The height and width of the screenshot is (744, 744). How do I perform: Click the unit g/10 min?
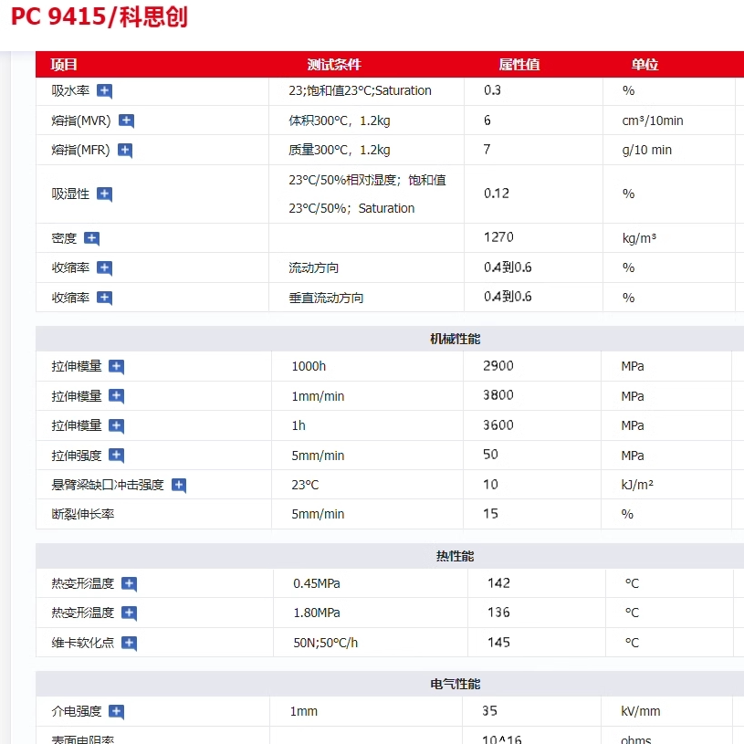point(646,151)
